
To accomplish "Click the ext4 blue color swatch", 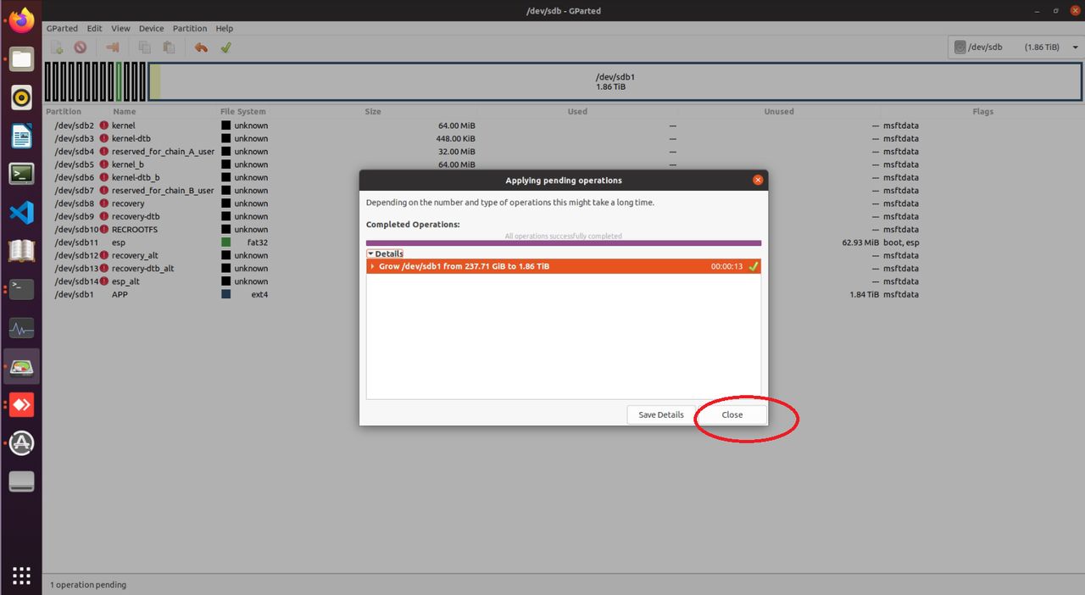I will tap(226, 294).
